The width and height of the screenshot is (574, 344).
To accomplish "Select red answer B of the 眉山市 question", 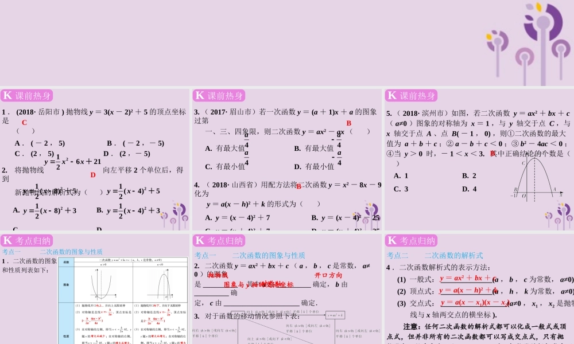I will click(348, 124).
